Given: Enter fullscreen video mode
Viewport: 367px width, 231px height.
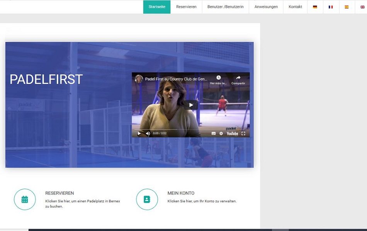Looking at the screenshot, I should pos(243,134).
